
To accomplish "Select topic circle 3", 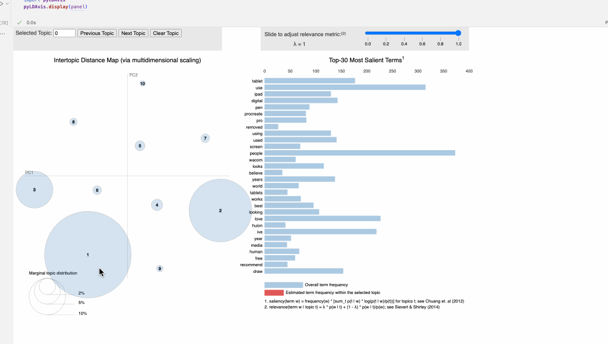I will coord(34,190).
